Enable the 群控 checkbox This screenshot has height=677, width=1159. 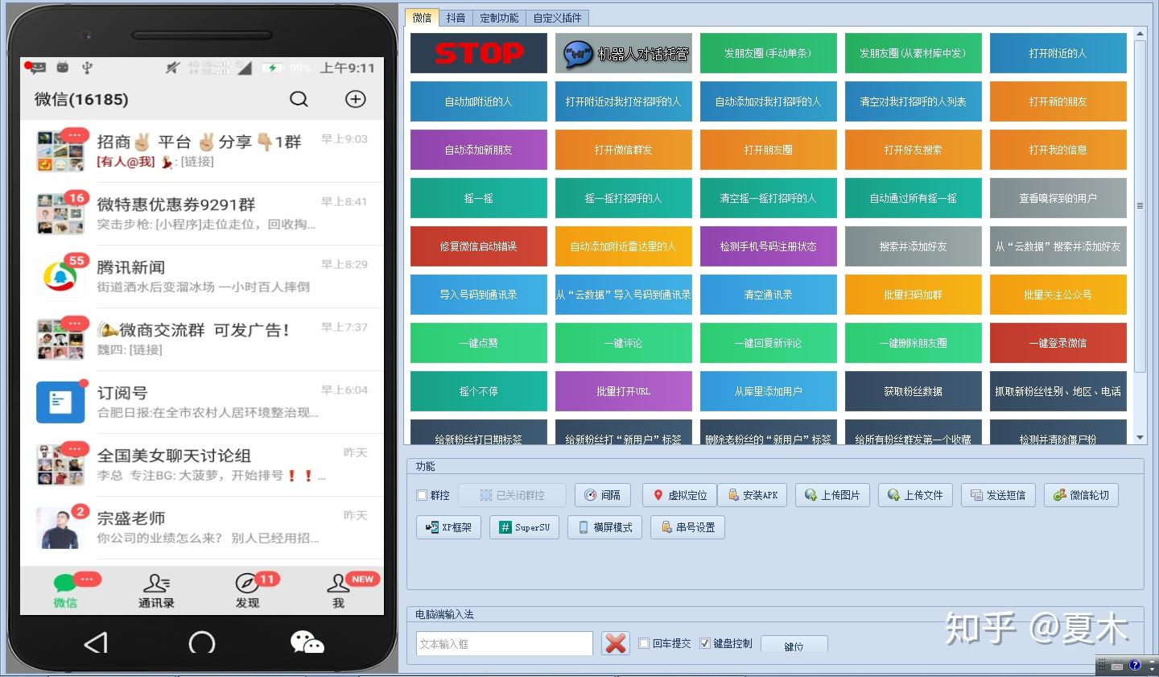point(422,495)
